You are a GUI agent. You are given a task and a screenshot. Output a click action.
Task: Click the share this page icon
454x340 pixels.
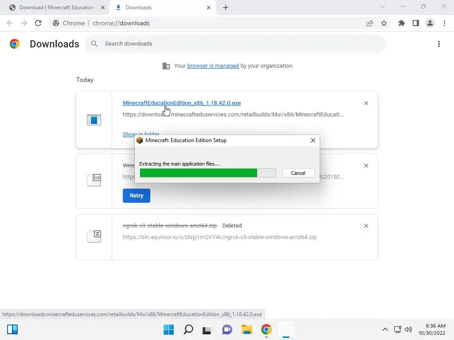[370, 23]
